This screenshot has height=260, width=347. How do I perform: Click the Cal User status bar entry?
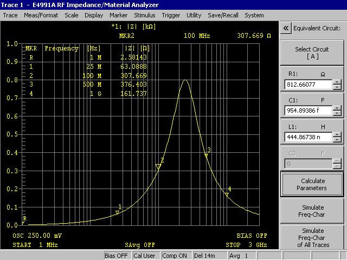[x=146, y=256]
